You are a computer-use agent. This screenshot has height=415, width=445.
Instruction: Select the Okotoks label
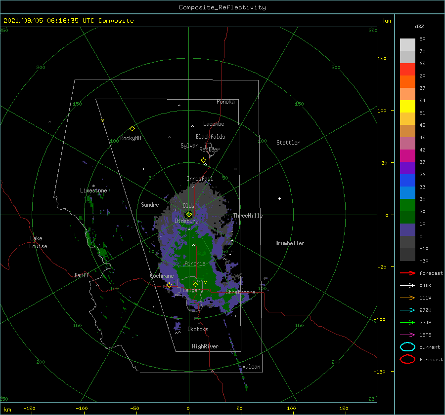point(198,329)
